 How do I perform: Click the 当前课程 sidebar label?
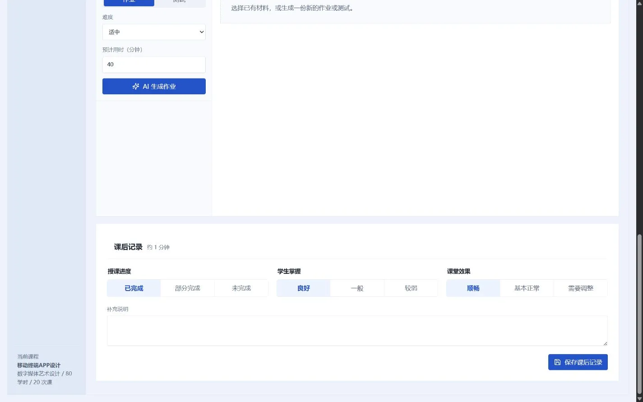(28, 356)
